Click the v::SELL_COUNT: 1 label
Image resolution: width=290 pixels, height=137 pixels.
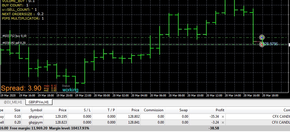(x=19, y=10)
